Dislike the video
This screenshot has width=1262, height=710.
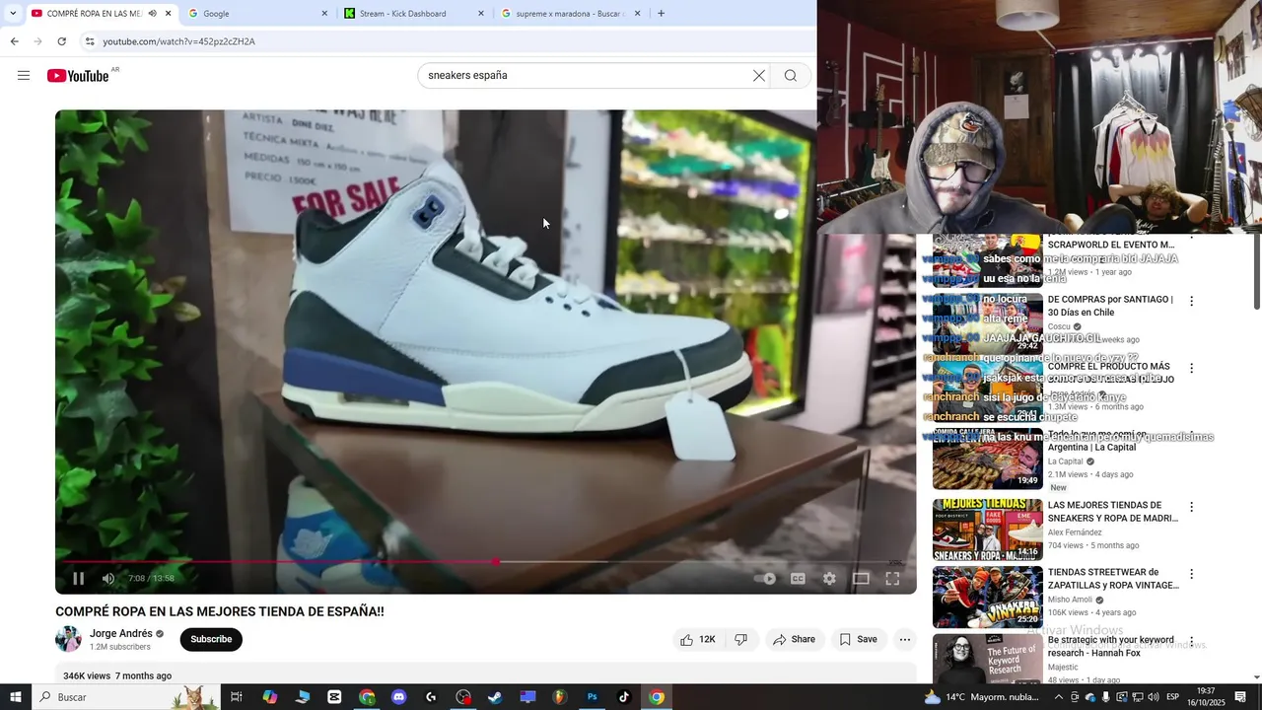(741, 639)
